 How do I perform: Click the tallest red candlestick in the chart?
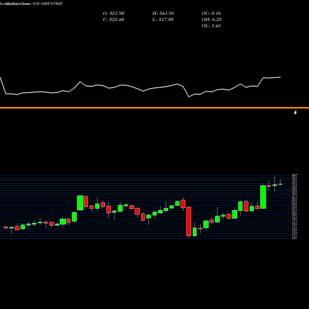[188, 221]
